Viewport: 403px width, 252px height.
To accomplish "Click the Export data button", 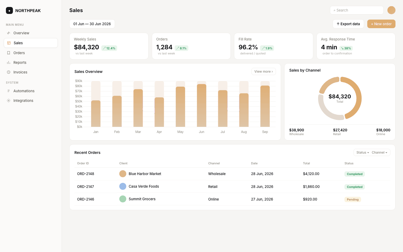I will (x=348, y=24).
